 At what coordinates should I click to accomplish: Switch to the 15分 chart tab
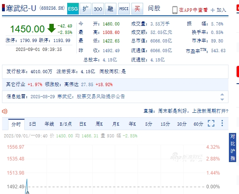pos(165,124)
